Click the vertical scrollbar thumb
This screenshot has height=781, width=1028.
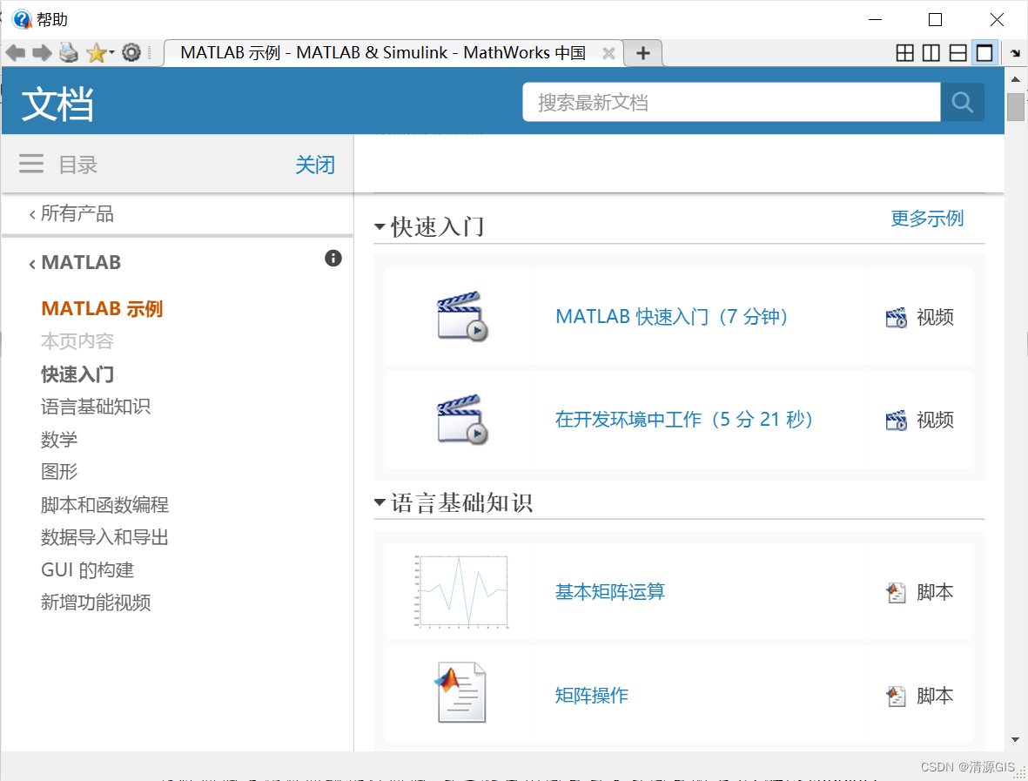1016,107
